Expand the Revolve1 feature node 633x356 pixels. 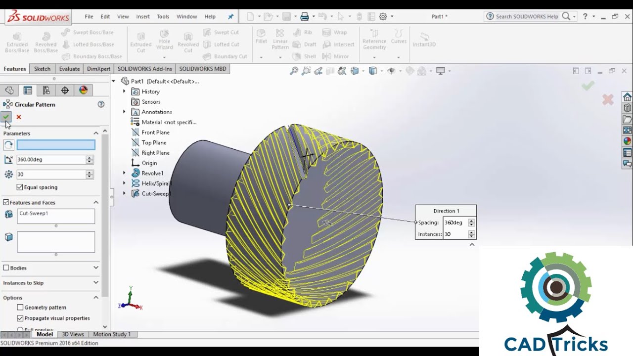coord(124,173)
